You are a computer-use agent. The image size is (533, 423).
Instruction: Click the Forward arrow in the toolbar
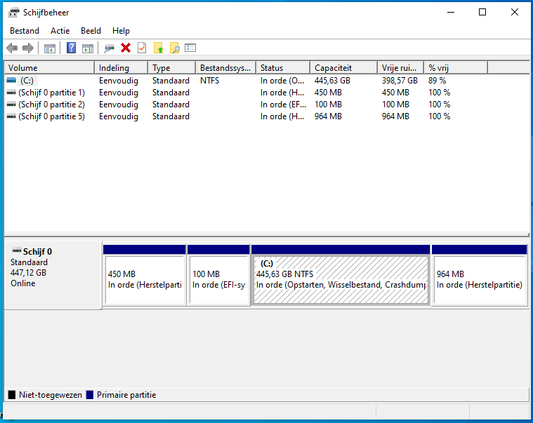click(28, 48)
